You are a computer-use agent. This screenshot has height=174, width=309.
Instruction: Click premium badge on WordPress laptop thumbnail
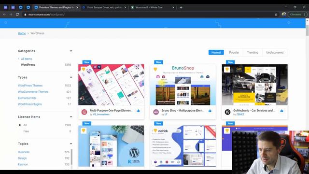(84, 130)
